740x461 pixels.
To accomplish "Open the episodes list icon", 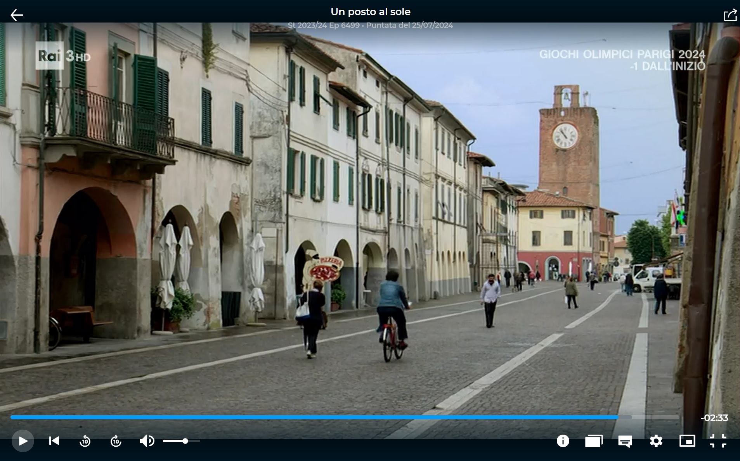I will click(x=594, y=441).
